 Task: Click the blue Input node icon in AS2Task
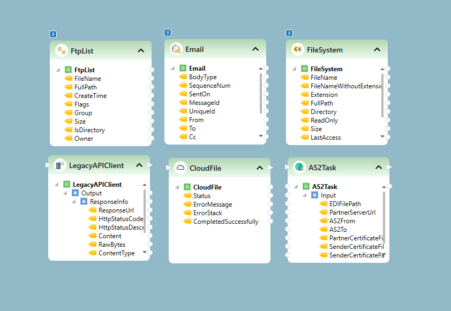pyautogui.click(x=314, y=195)
